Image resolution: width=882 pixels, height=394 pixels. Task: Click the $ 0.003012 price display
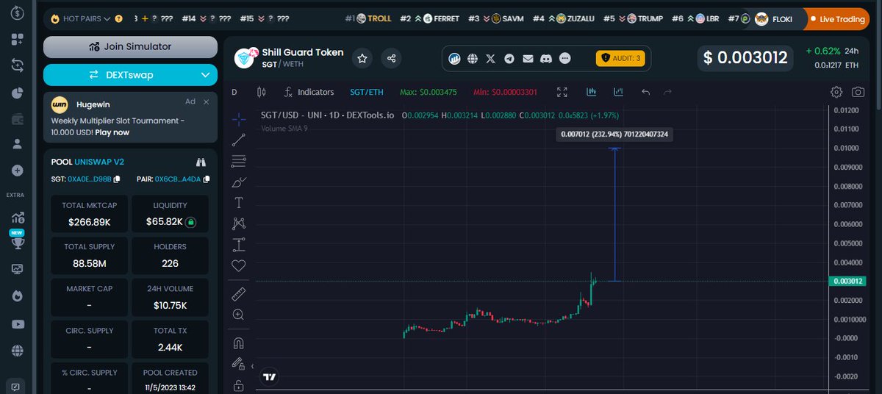(746, 57)
